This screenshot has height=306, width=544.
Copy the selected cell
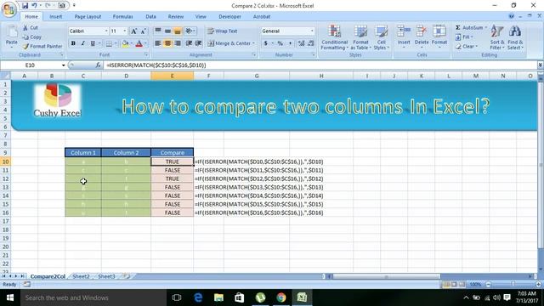(32, 37)
